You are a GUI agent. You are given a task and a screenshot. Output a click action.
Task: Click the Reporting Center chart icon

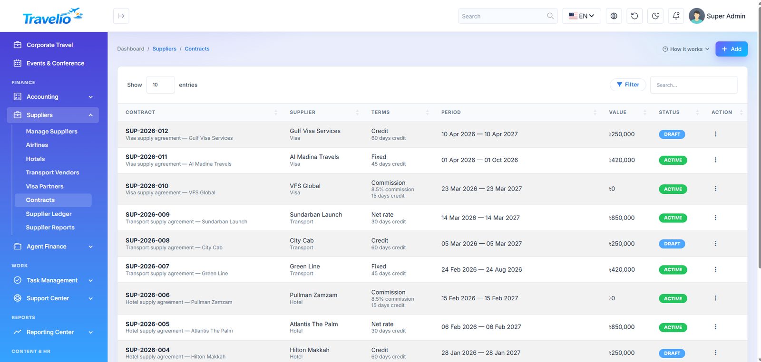[x=18, y=332]
